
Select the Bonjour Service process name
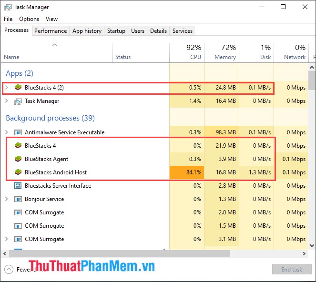(44, 199)
